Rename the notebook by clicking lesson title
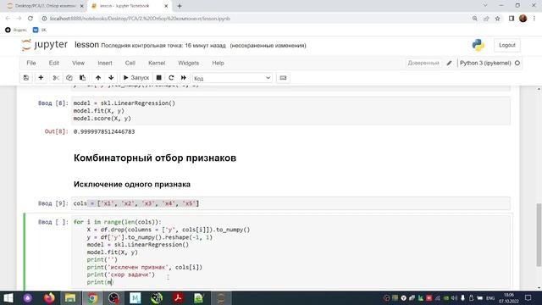This screenshot has height=305, width=542. tap(86, 45)
